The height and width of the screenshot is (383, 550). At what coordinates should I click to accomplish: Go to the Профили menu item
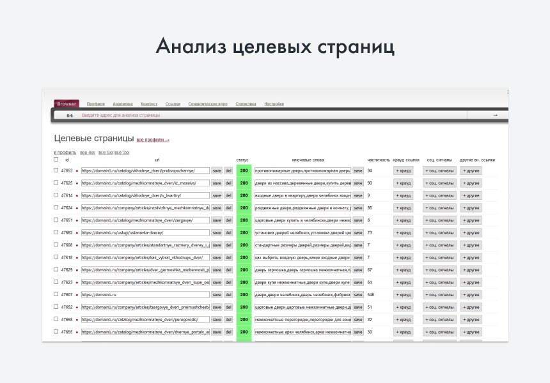coord(96,104)
